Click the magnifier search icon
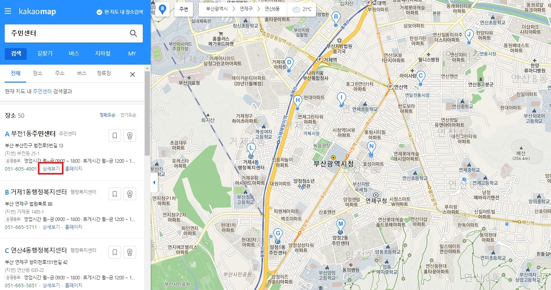The image size is (551, 290). (133, 33)
